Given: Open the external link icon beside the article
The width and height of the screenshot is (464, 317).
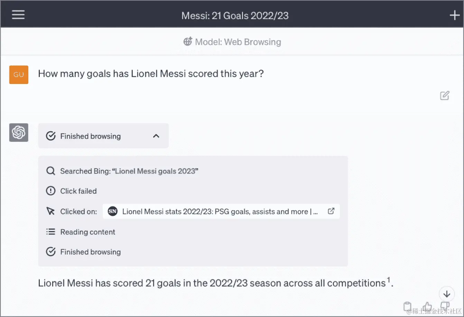Looking at the screenshot, I should click(331, 211).
